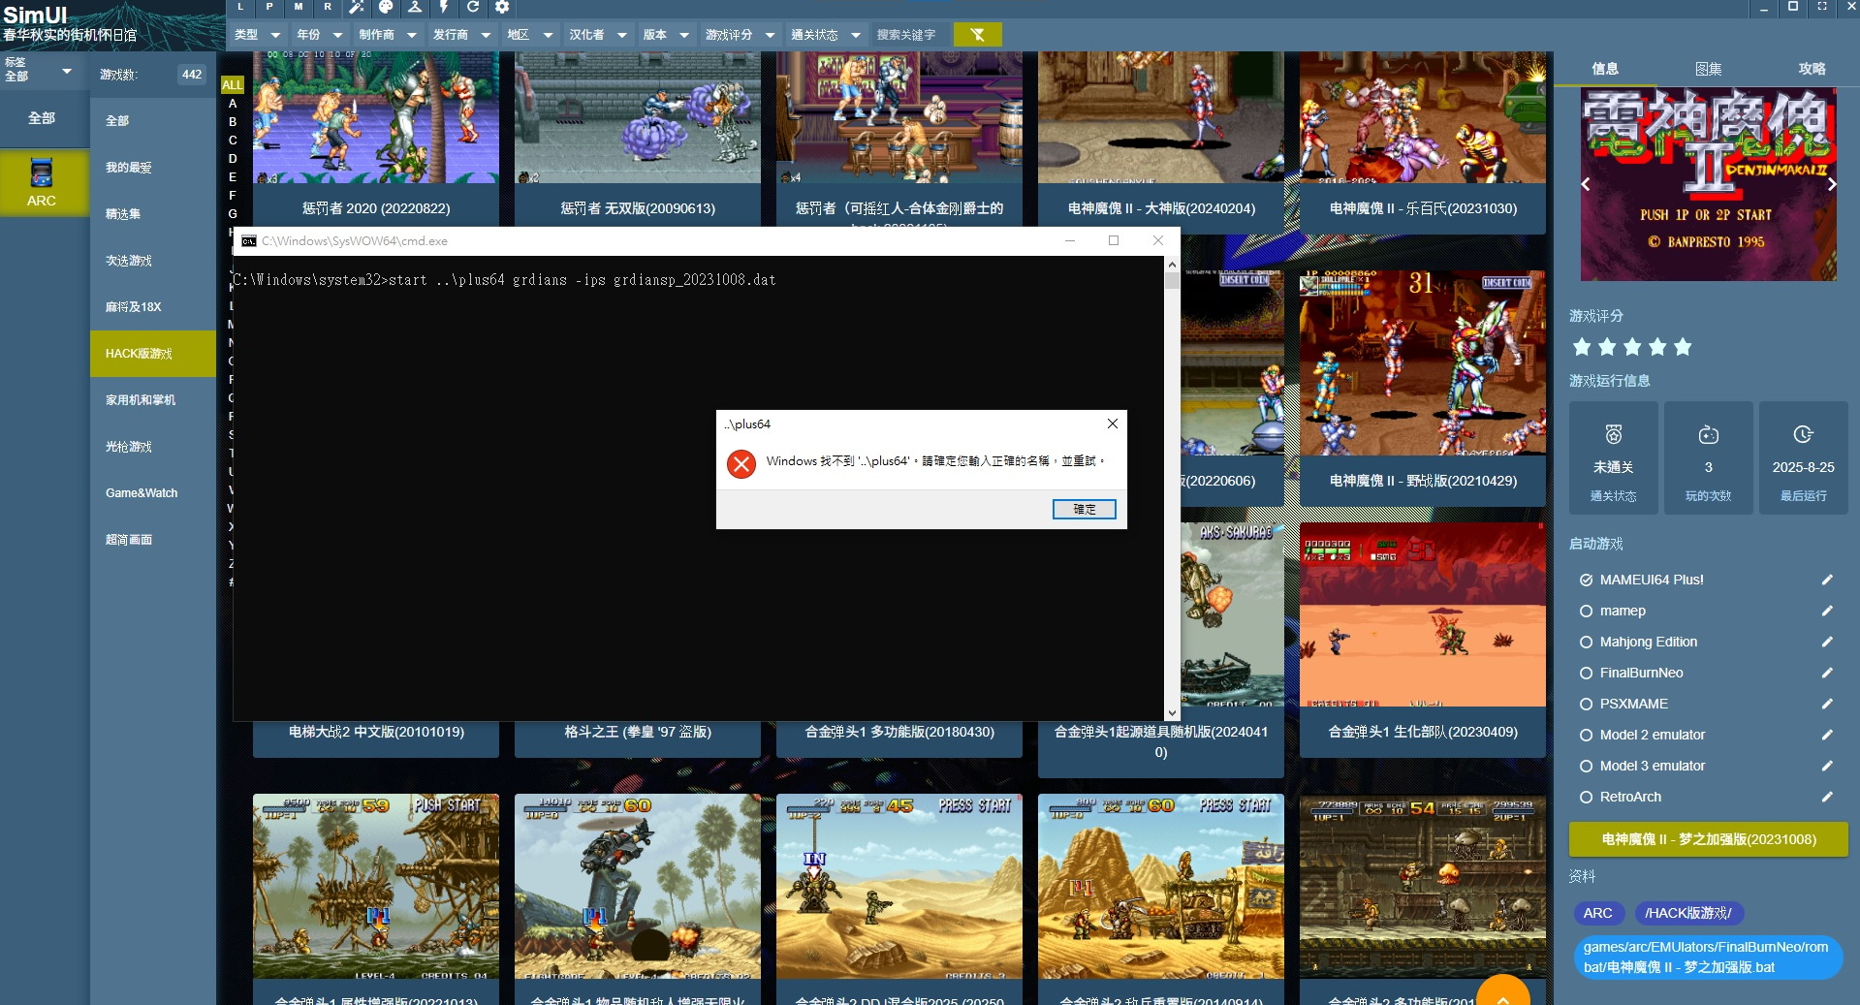The height and width of the screenshot is (1005, 1860).
Task: Open the color palette theme icon
Action: 386,7
